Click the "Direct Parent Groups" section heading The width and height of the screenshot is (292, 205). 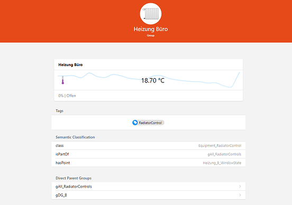click(x=74, y=178)
